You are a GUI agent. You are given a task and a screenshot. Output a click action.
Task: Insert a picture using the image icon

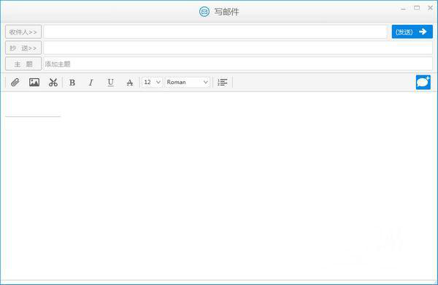34,83
